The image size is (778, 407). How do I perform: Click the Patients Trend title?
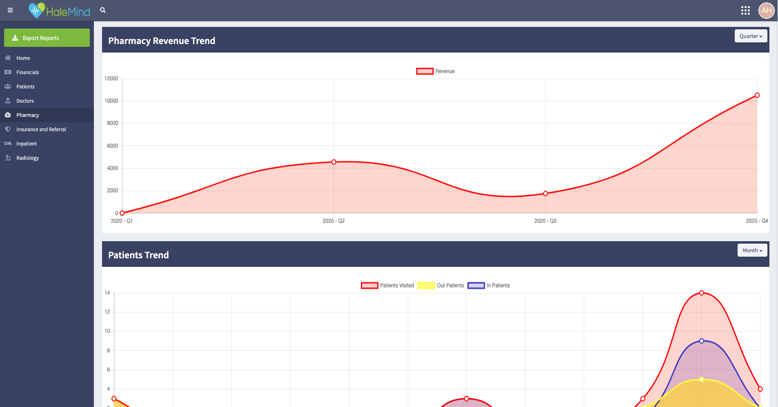[x=138, y=255]
